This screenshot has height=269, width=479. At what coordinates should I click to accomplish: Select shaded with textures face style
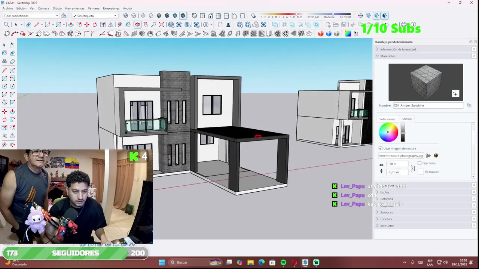(x=167, y=16)
